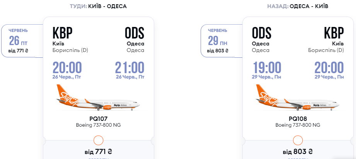Click the KBP arrival code on return card

point(334,32)
